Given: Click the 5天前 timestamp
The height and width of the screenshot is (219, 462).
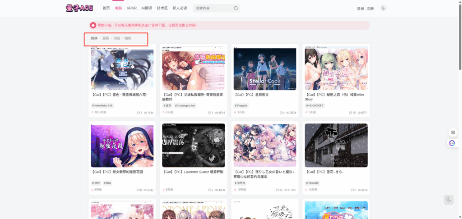Looking at the screenshot, I should coord(312,113).
